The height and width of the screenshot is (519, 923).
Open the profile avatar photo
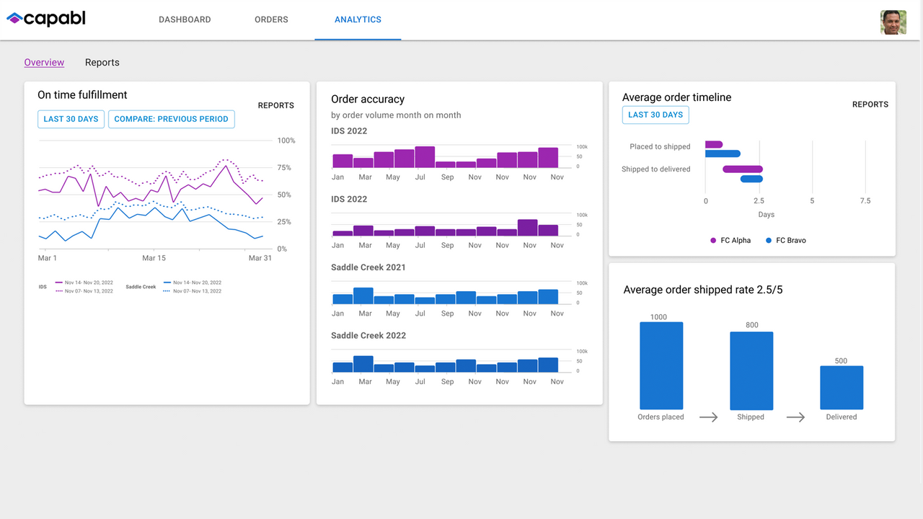[893, 22]
